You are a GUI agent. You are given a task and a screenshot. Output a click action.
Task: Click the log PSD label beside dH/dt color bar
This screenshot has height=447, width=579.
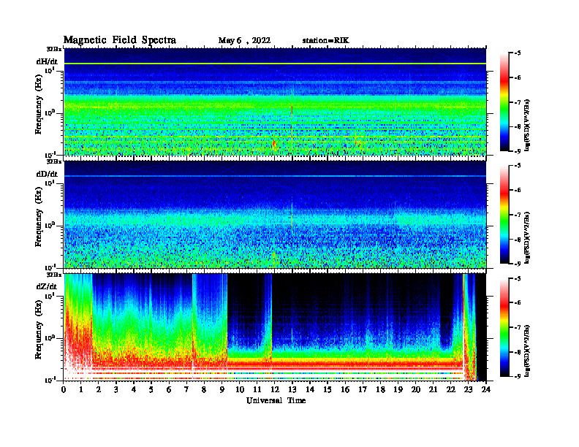528,126
